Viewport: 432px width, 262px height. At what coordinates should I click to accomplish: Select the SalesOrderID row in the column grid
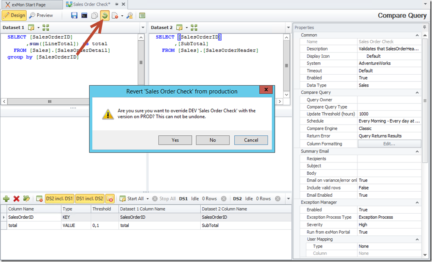146,217
